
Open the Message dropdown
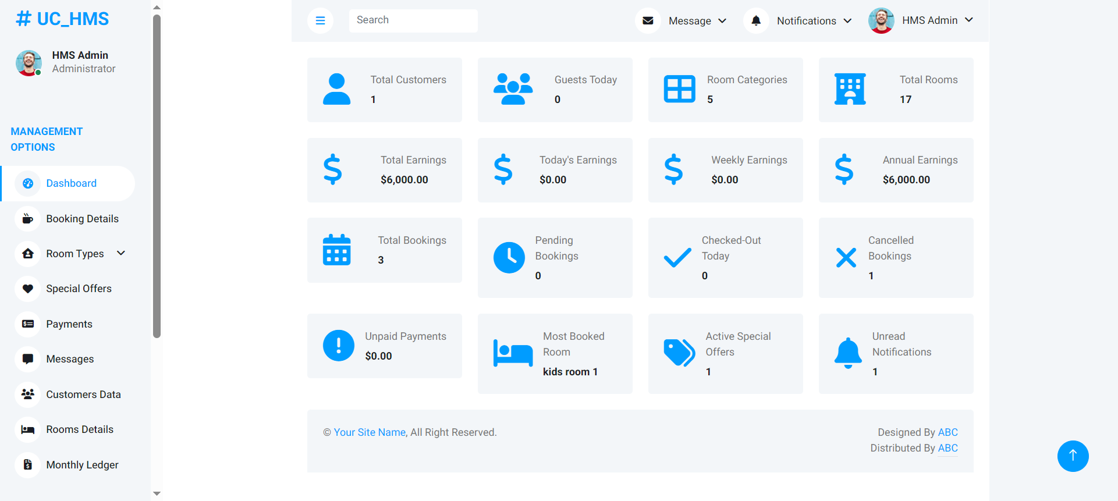697,21
